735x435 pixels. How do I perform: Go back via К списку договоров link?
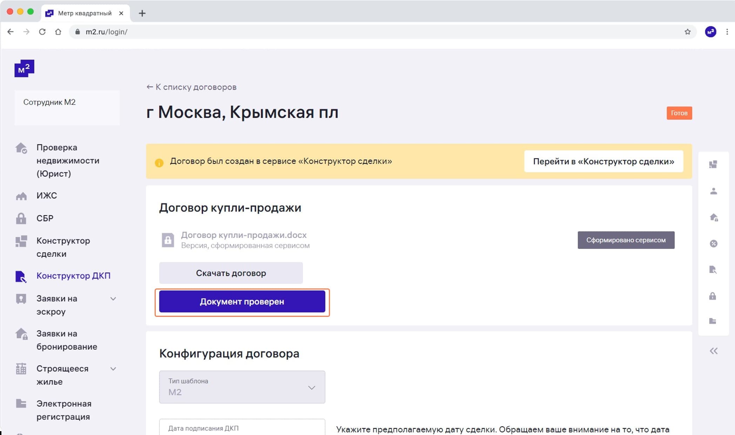191,87
